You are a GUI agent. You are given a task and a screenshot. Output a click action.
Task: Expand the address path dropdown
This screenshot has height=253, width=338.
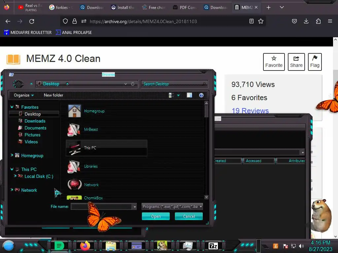(125, 84)
